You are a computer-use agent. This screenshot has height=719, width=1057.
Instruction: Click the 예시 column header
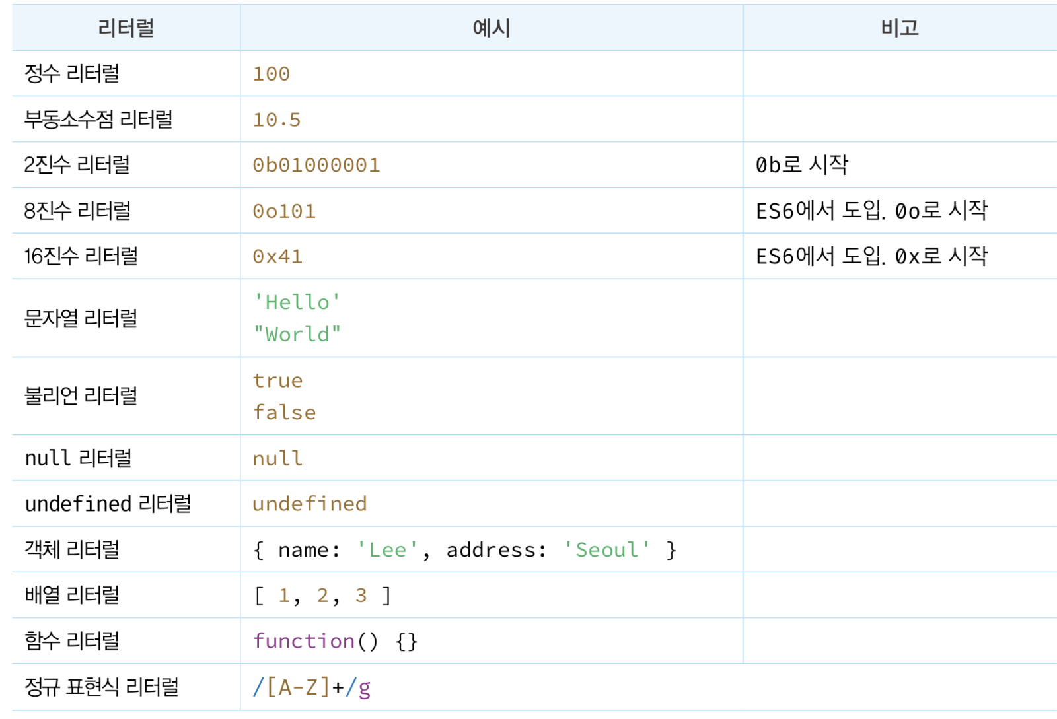(491, 28)
